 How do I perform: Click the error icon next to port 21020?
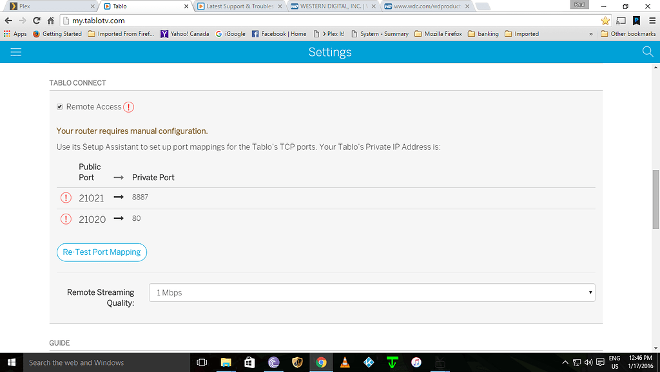[66, 219]
